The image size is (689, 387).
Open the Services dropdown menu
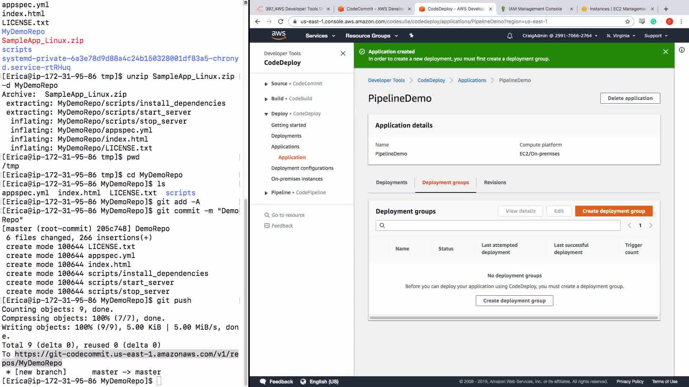click(320, 36)
